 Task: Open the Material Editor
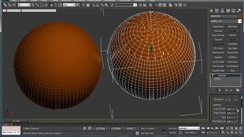pyautogui.click(x=170, y=5)
